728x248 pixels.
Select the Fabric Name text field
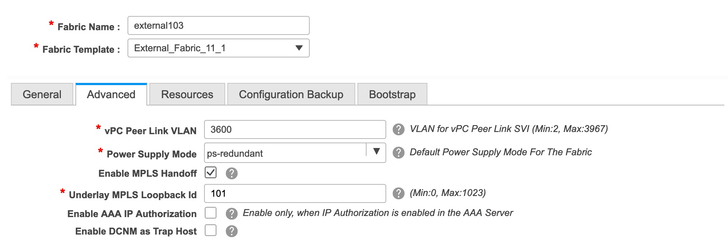tap(218, 25)
